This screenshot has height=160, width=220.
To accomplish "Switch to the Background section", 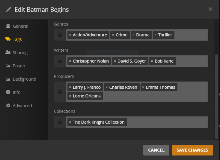I will click(21, 79).
